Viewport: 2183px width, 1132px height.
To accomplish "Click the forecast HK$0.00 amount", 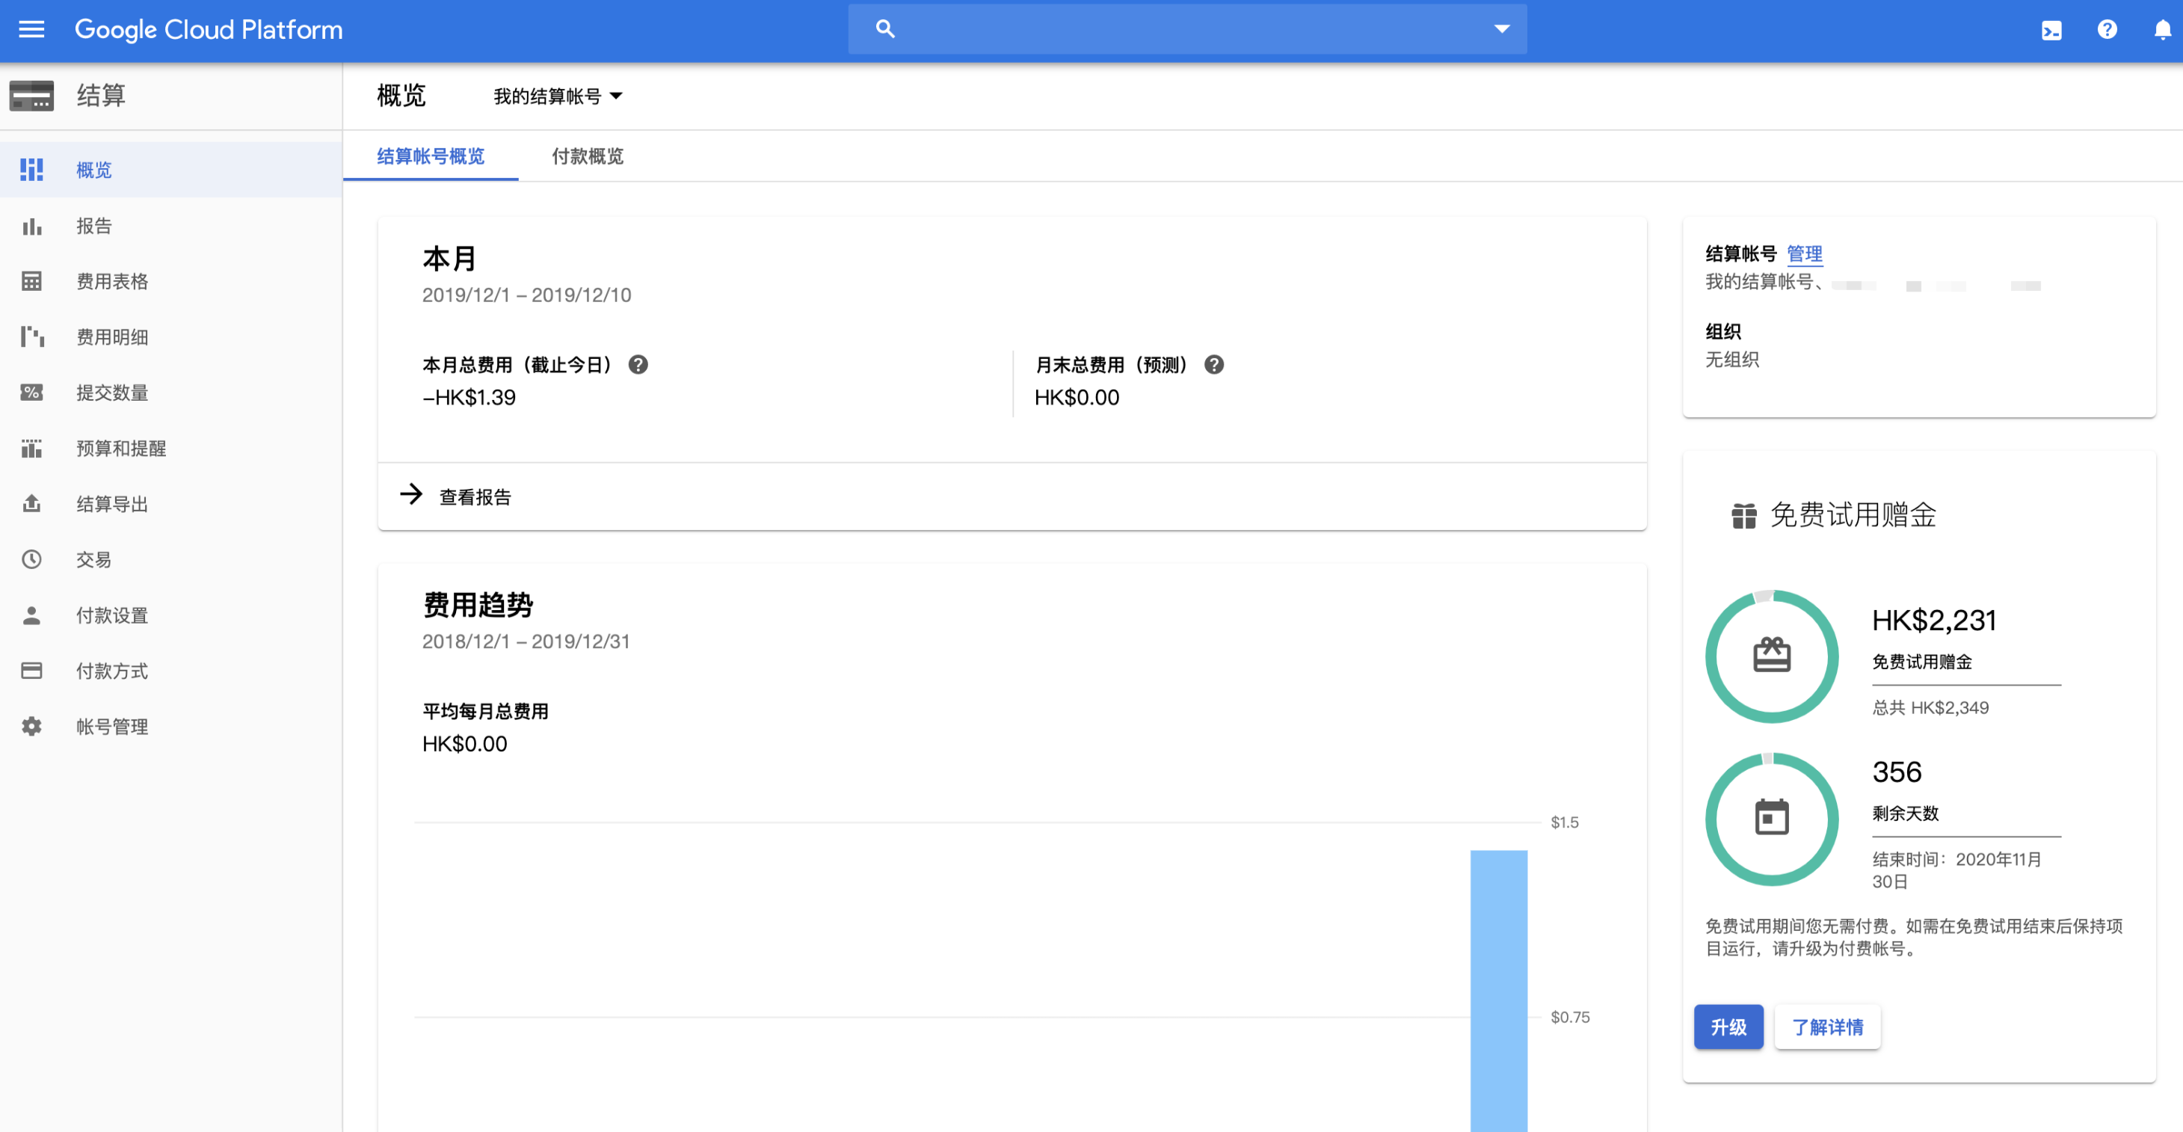I will 1077,397.
